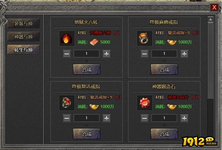Decrease 终极麻痹戒指 quantity with minus button
This screenshot has width=222, height=150.
pyautogui.click(x=145, y=54)
